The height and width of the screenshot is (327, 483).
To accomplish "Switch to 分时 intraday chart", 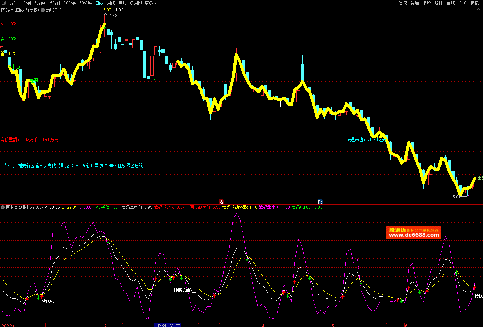I will 13,3.
